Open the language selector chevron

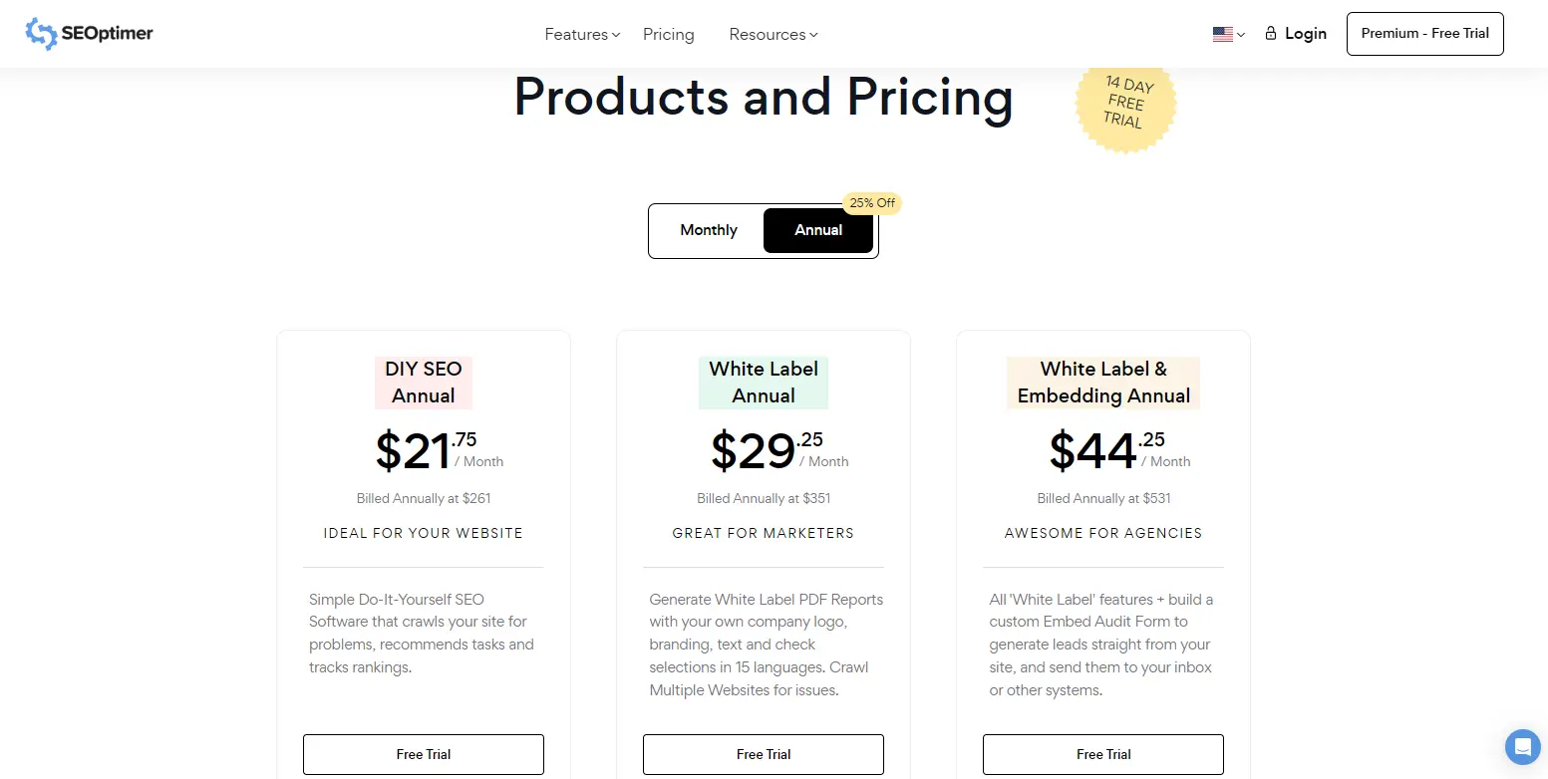click(1241, 35)
